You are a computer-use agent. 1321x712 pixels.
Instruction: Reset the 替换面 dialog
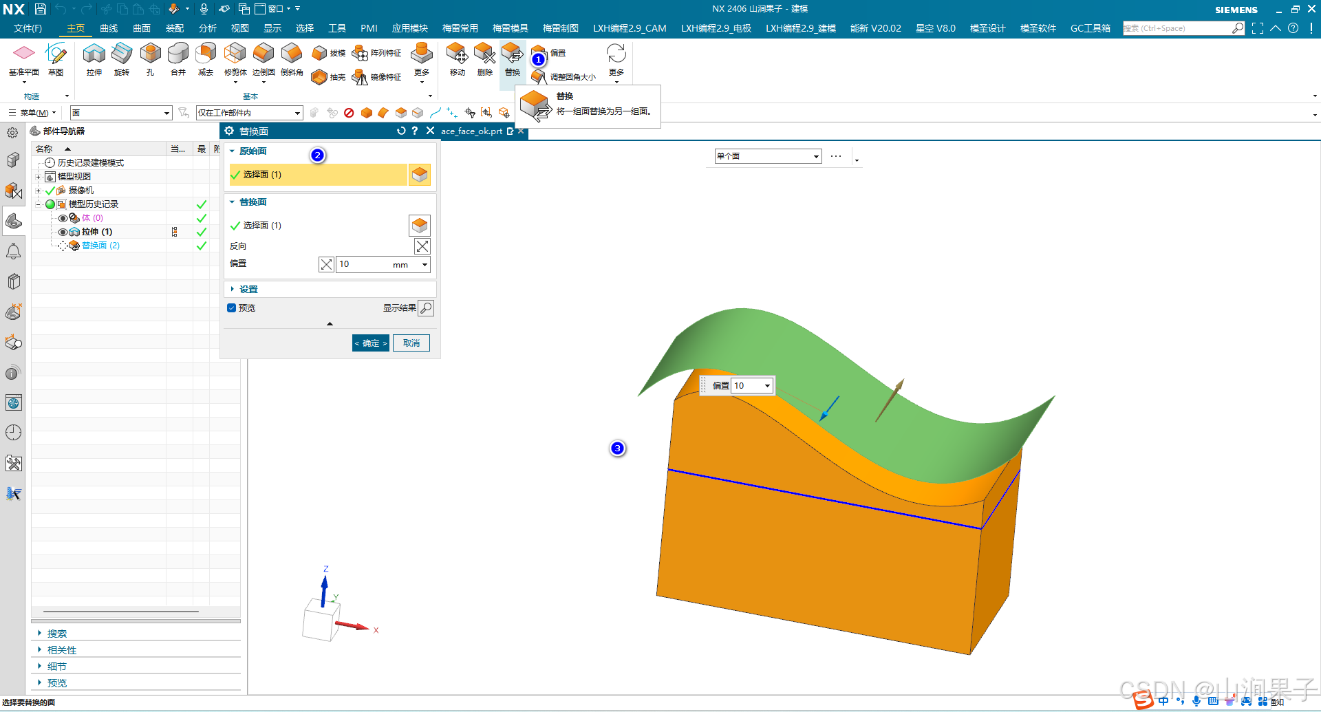401,131
